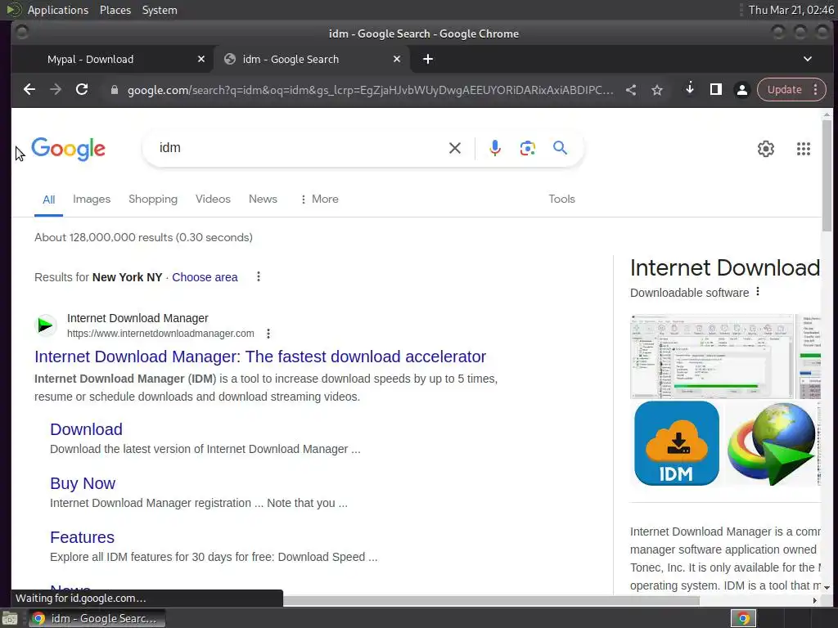View site info via the padlock icon

point(114,90)
